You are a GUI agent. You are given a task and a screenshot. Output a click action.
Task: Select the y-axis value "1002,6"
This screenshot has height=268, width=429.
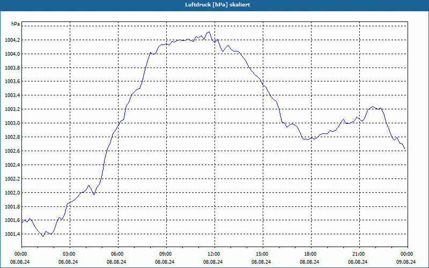[12, 151]
